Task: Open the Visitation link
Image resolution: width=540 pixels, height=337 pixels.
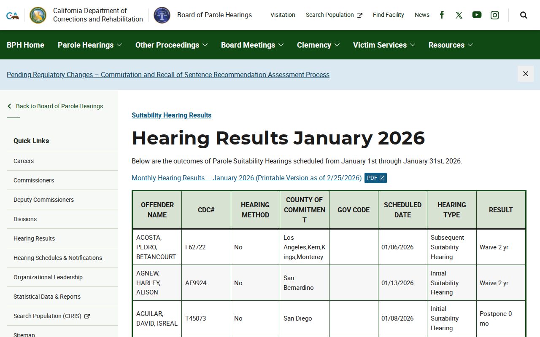Action: (x=283, y=15)
